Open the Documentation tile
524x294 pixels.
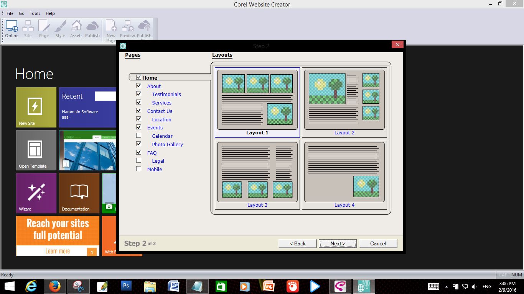[79, 193]
